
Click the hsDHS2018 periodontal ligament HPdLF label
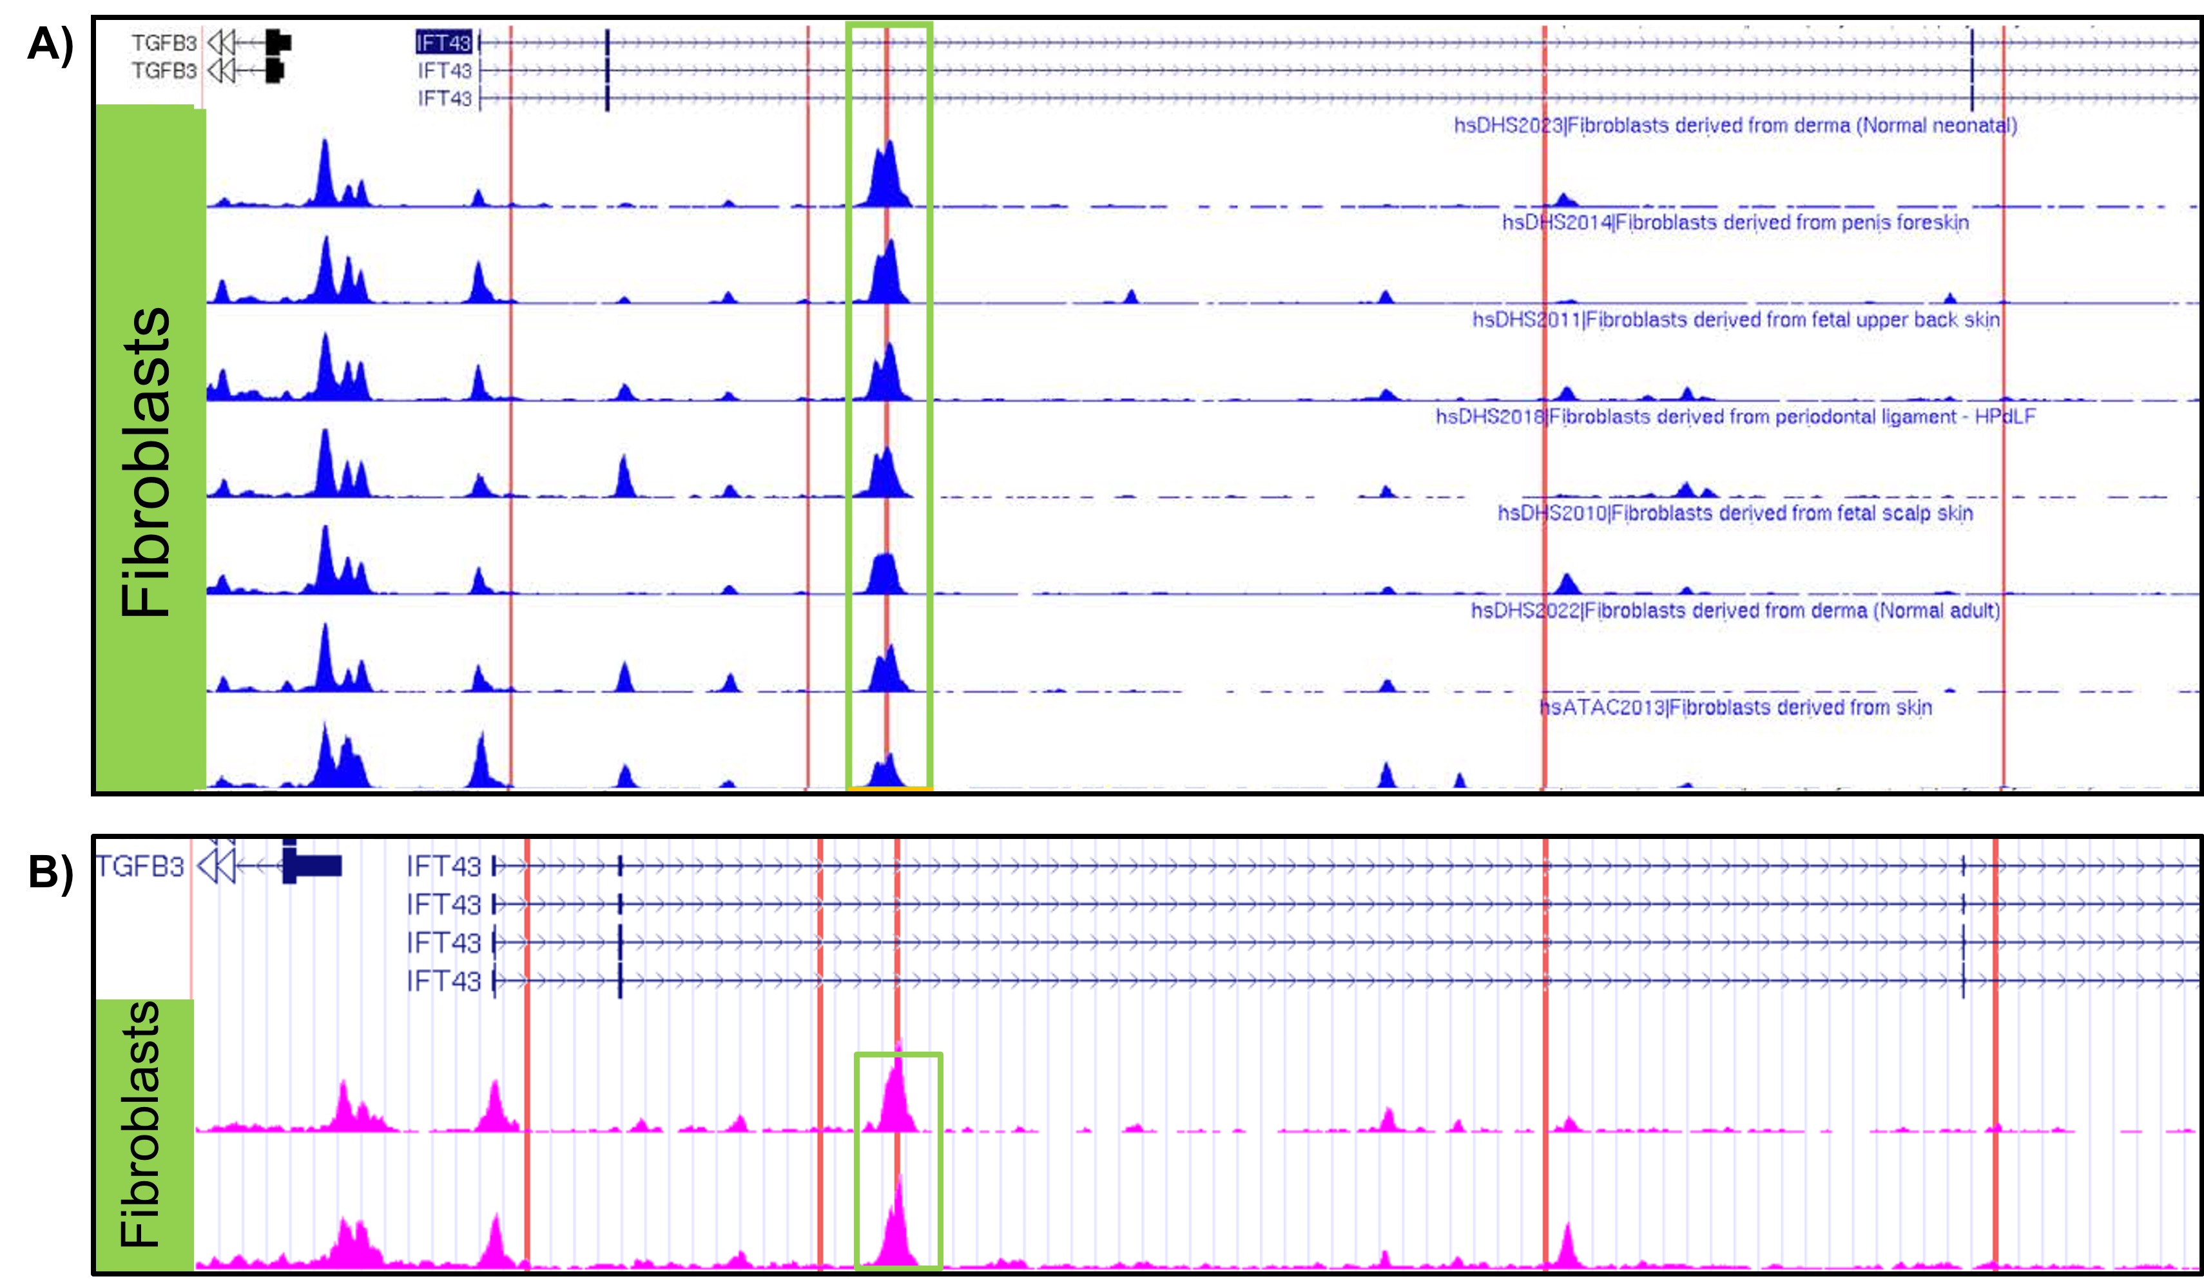tap(1735, 417)
